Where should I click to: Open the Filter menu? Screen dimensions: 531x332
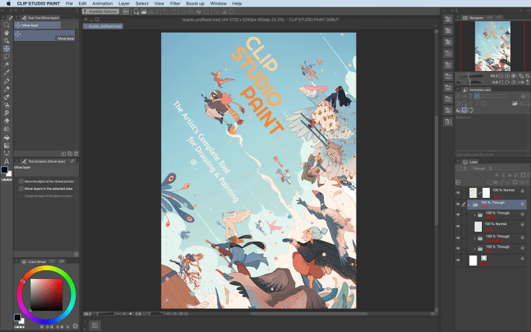coord(175,3)
